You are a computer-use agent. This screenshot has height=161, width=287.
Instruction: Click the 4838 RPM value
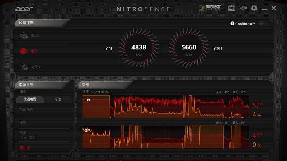pyautogui.click(x=139, y=47)
